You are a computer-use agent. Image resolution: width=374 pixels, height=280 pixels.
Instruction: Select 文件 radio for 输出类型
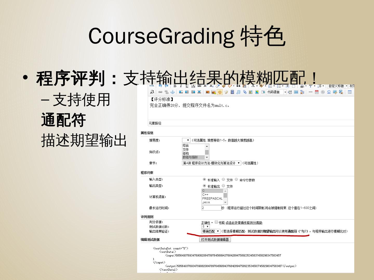coord(223,186)
